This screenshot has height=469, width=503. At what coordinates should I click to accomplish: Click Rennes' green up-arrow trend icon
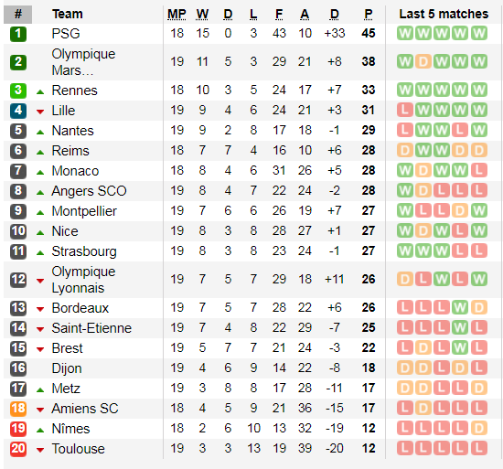40,92
